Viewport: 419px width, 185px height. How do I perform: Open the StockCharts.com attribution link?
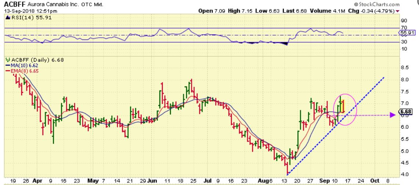point(377,4)
